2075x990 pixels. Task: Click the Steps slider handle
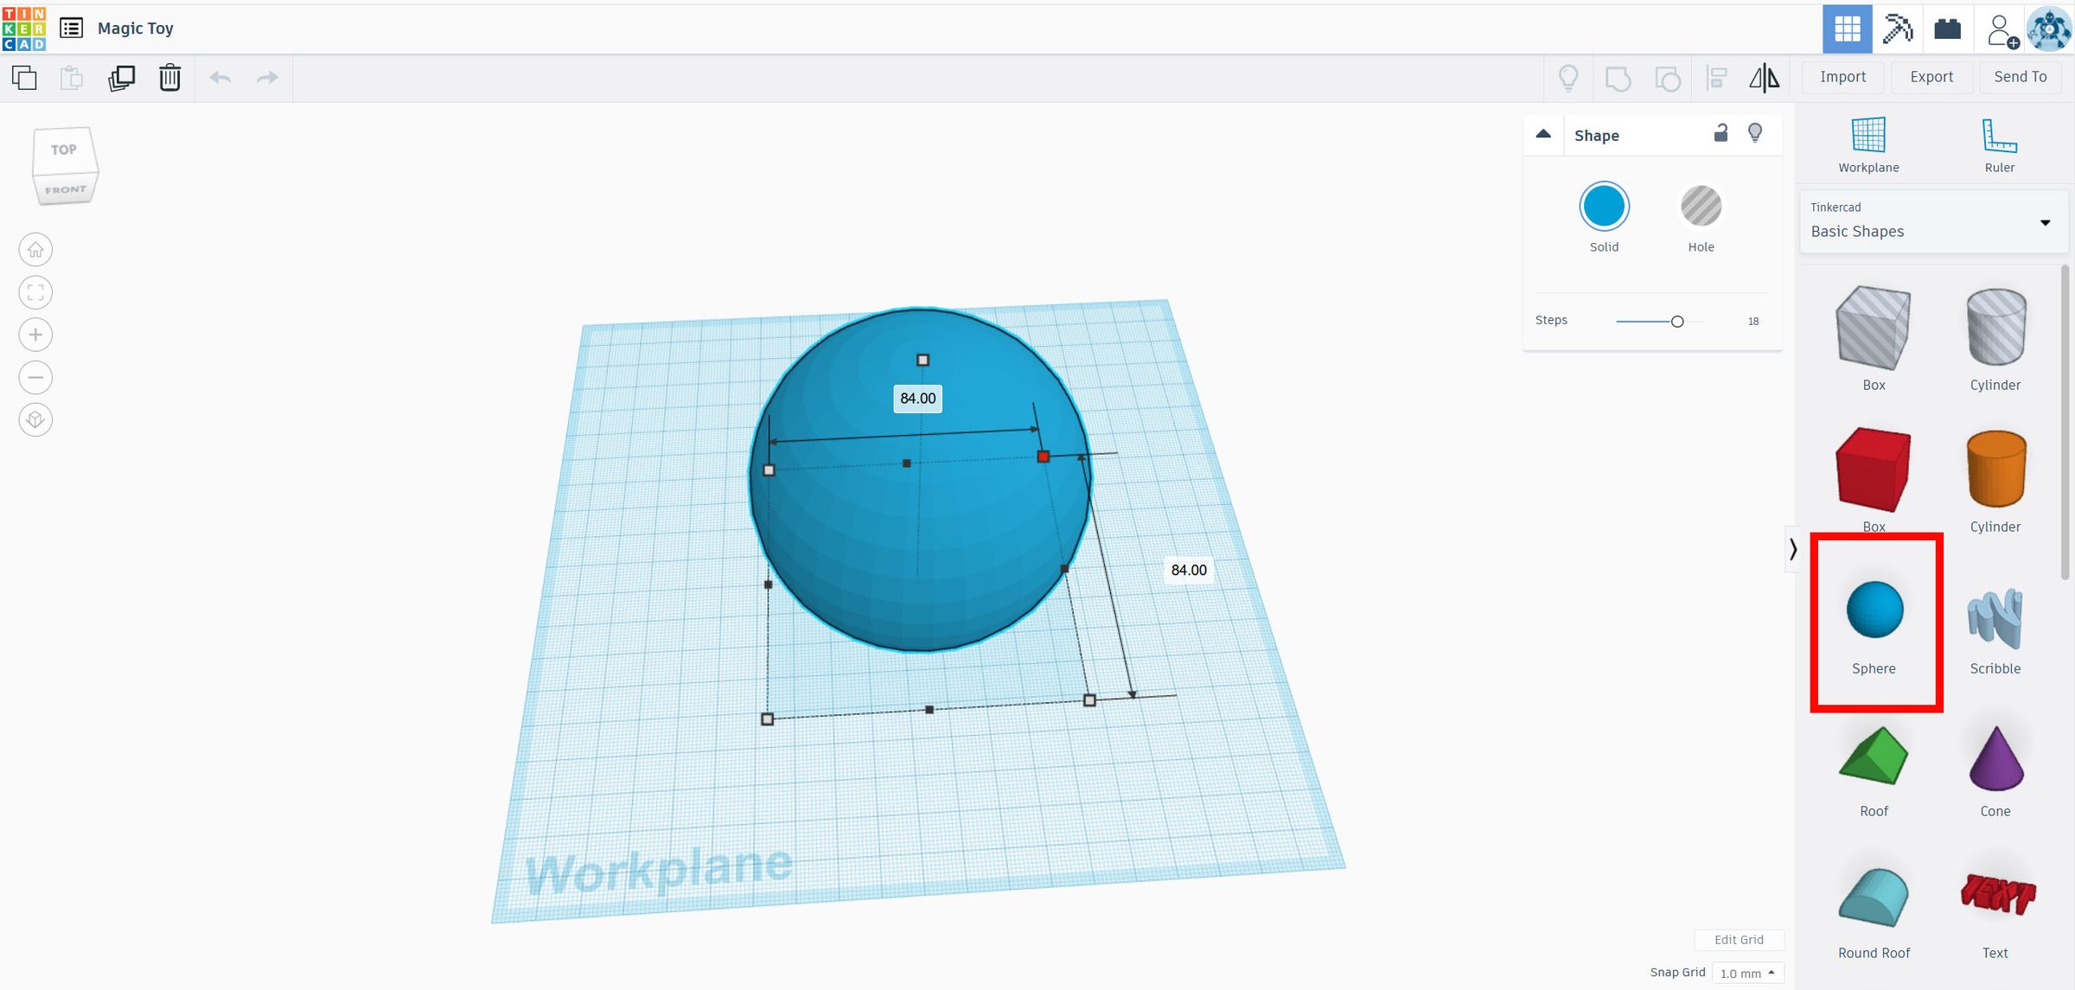(x=1677, y=322)
